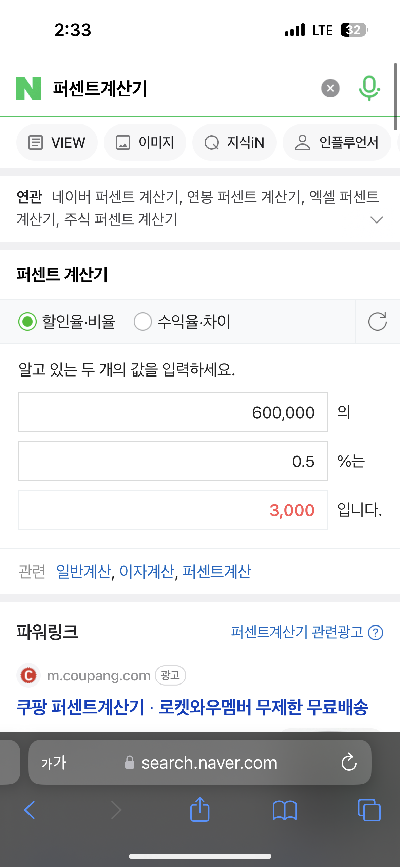This screenshot has width=400, height=867.
Task: Edit the 600,000 value input field
Action: tap(173, 412)
